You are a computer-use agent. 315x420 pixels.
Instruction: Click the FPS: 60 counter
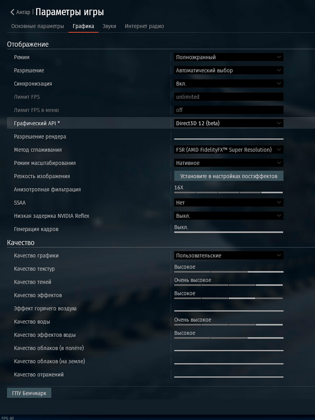(8, 418)
